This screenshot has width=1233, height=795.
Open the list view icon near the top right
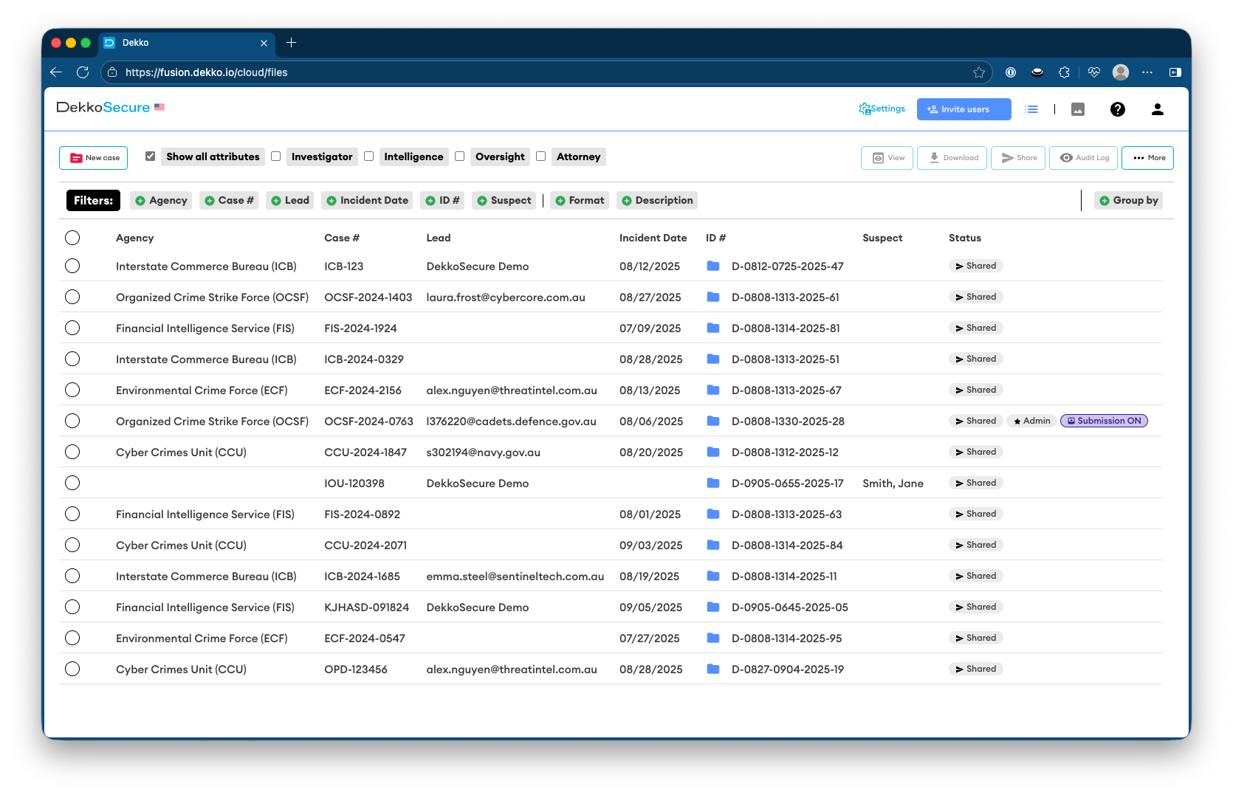tap(1031, 109)
